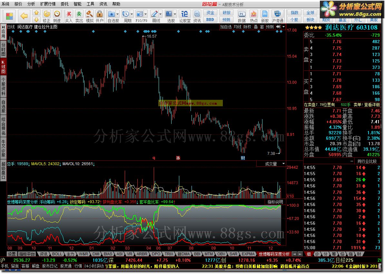This screenshot has width=385, height=274.
Task: Toggle 窗 multi-window mode
Action: coord(262,27)
